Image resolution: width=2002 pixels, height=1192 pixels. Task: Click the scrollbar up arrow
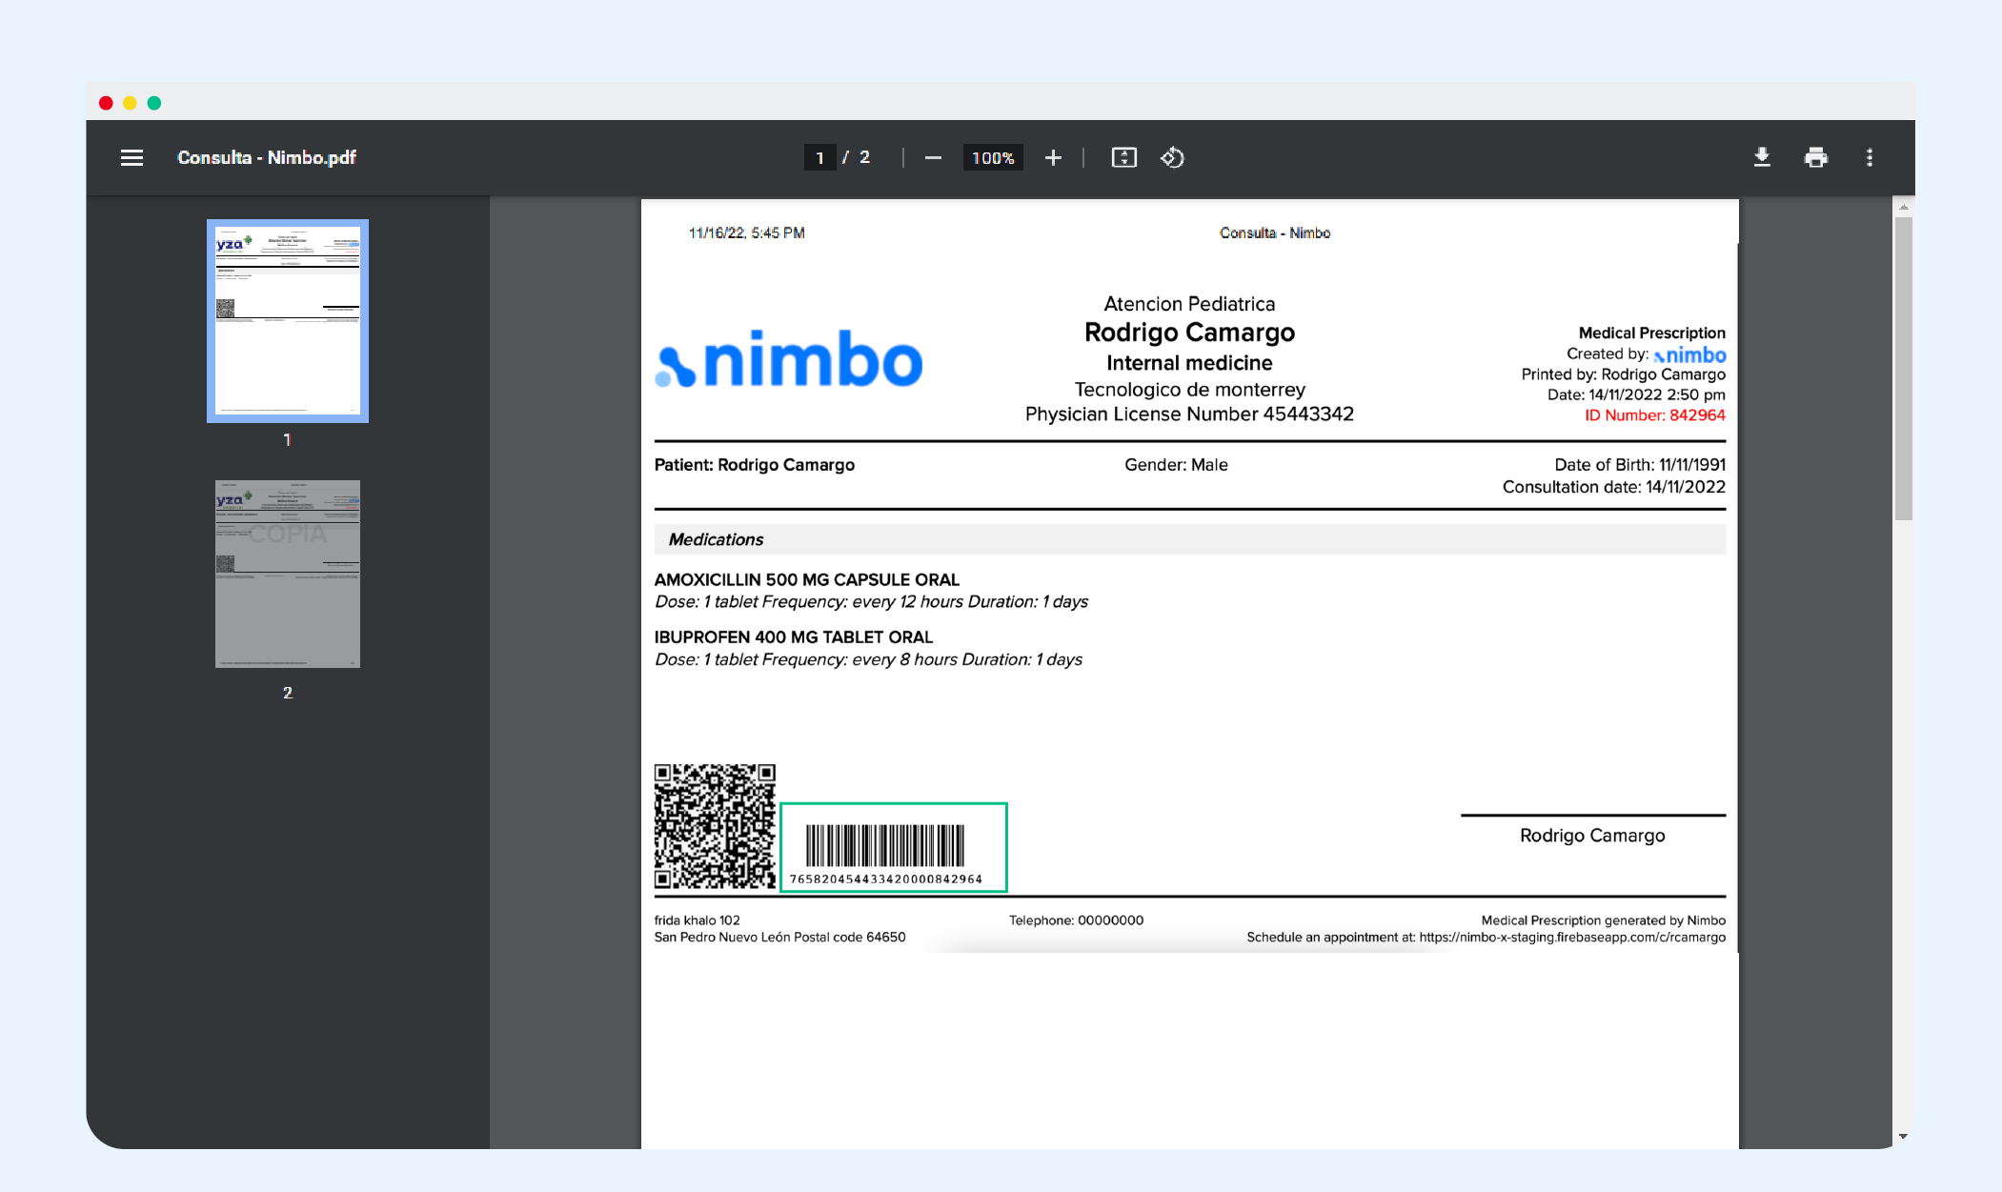tap(1903, 207)
